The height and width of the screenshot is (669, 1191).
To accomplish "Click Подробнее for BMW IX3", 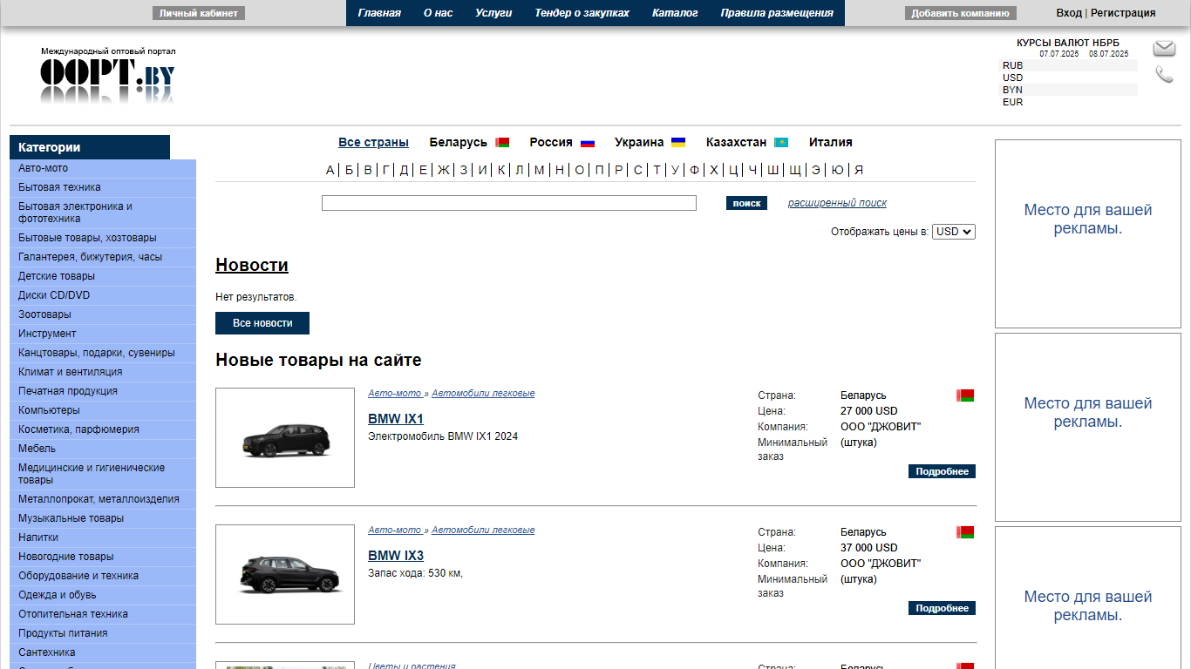I will pyautogui.click(x=942, y=608).
